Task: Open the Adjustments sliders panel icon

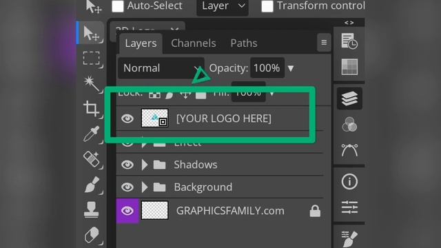Action: (349, 207)
